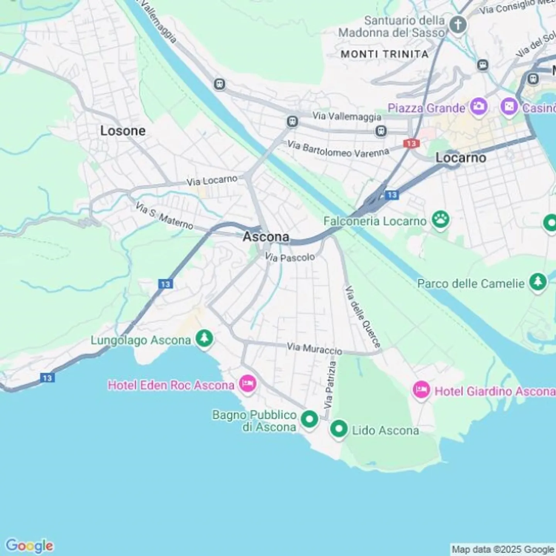556x556 pixels.
Task: Open the Lungolago Ascona park marker
Action: (204, 339)
